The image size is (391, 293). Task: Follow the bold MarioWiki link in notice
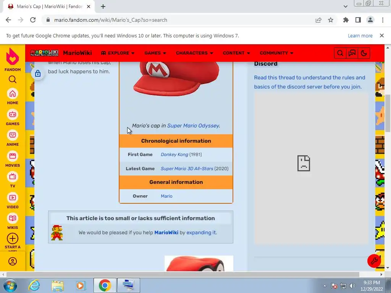166,232
